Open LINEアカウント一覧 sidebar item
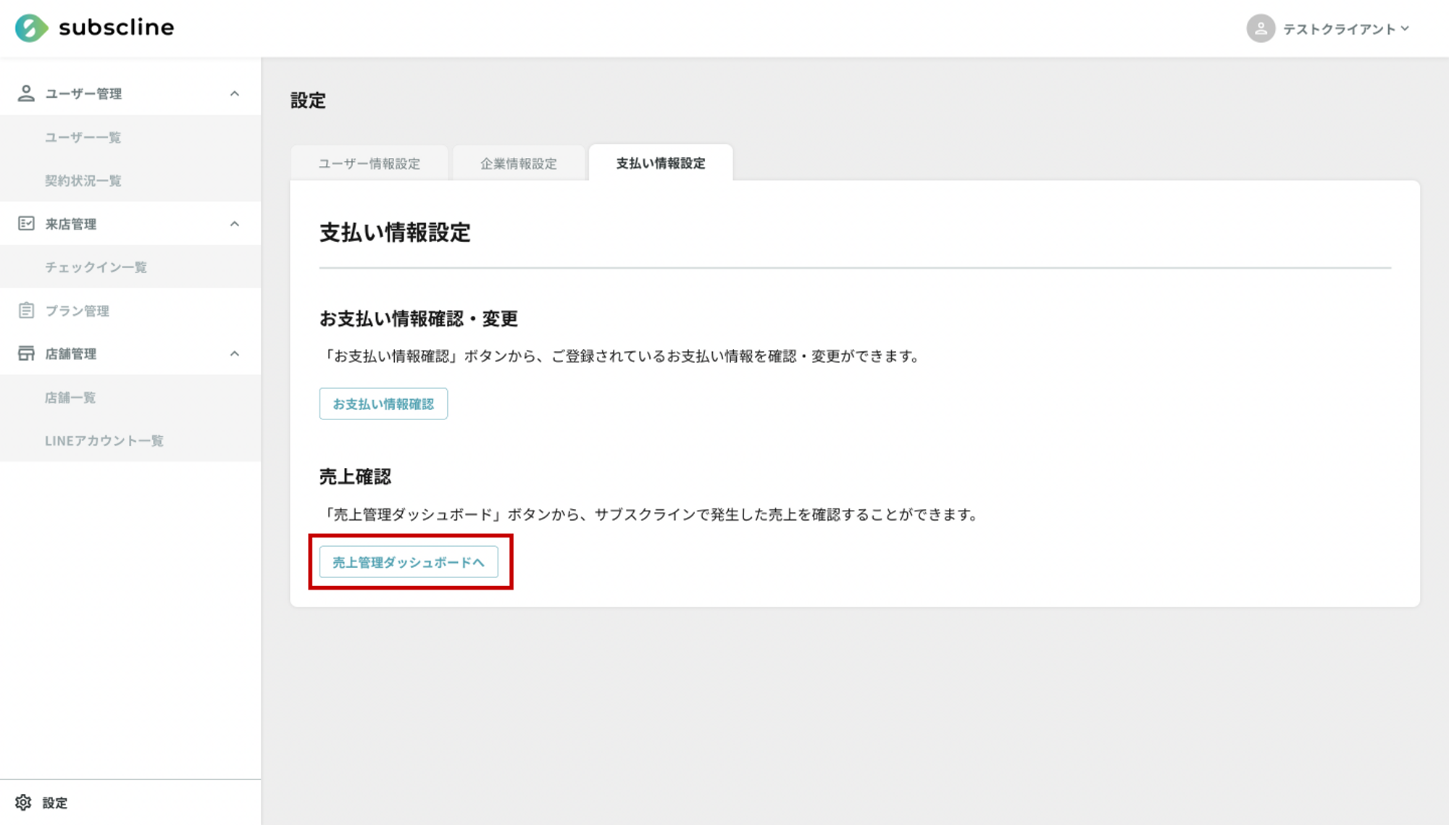The image size is (1449, 825). 104,440
